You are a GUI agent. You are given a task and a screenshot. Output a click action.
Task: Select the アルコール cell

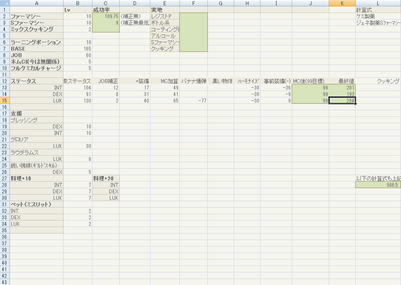coord(165,36)
